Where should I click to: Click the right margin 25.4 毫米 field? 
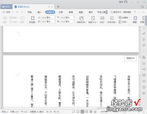[x=67, y=22]
